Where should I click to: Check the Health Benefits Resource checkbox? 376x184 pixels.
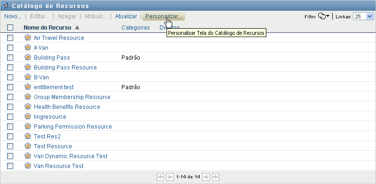(x=10, y=107)
